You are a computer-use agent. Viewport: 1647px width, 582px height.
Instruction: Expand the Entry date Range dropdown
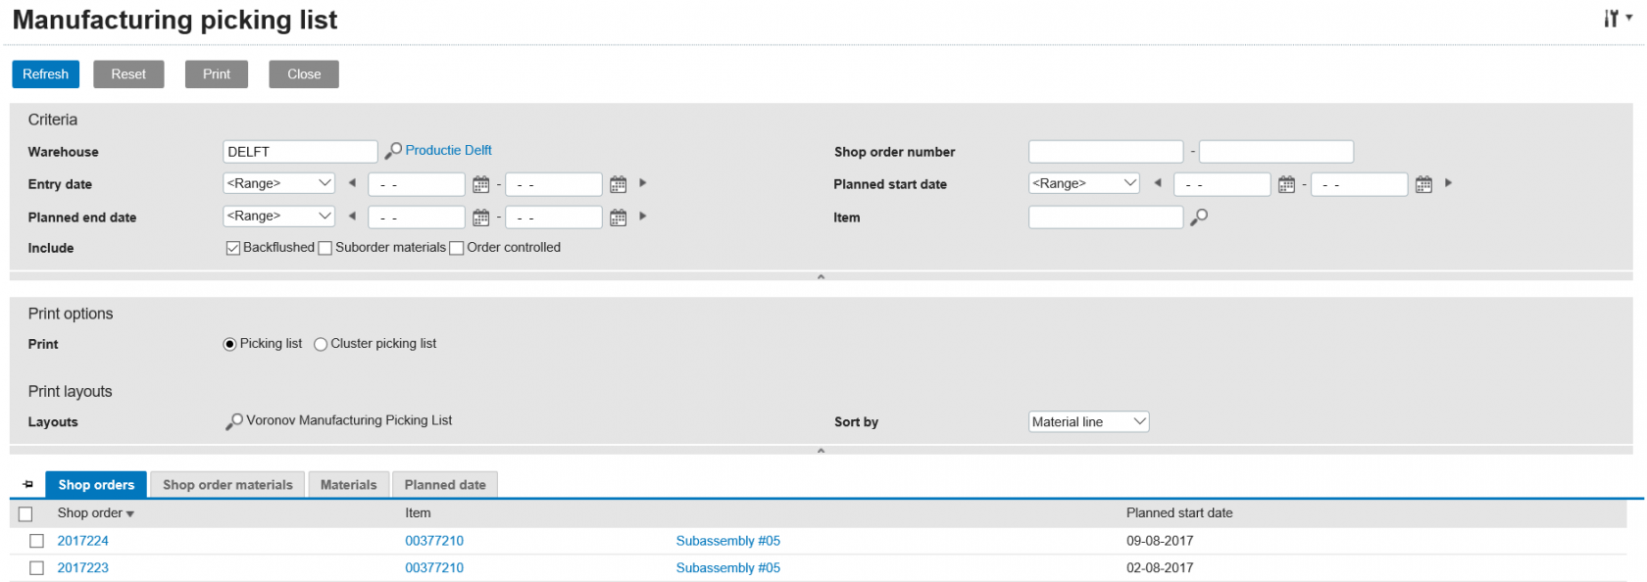click(279, 184)
